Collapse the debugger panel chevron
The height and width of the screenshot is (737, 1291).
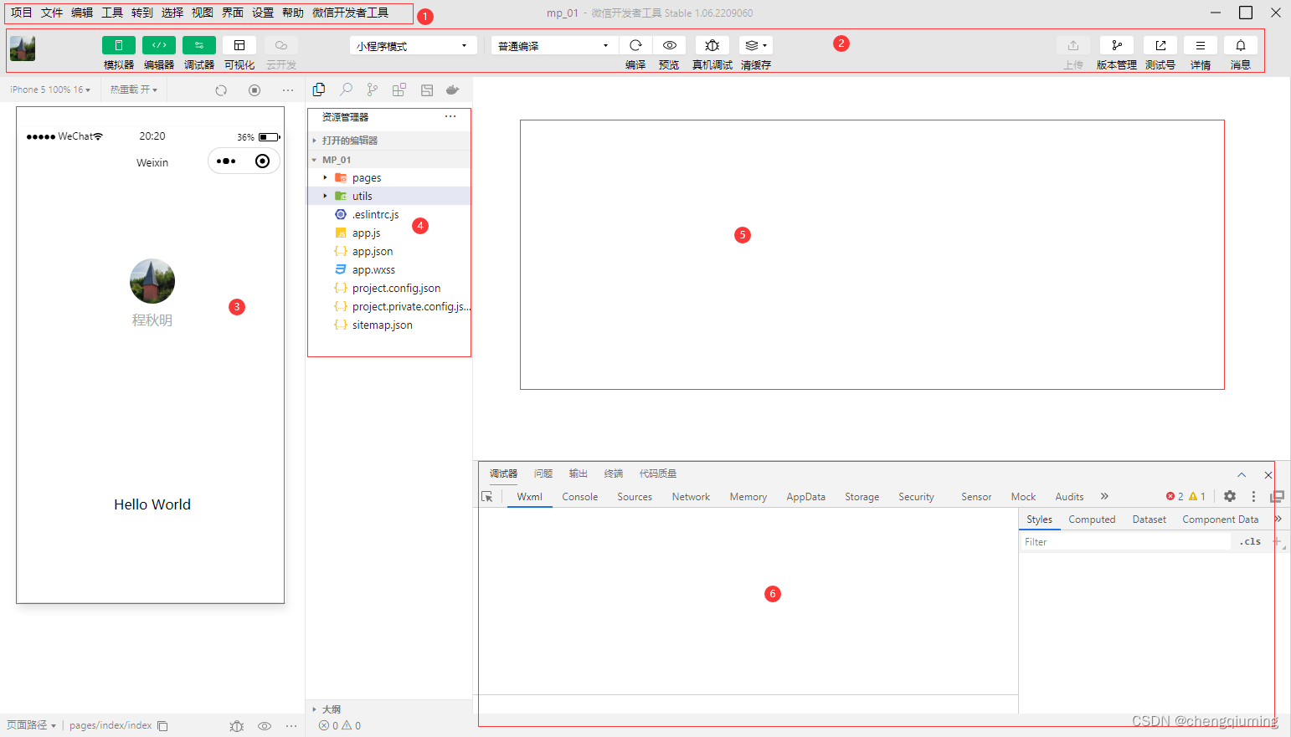coord(1242,475)
